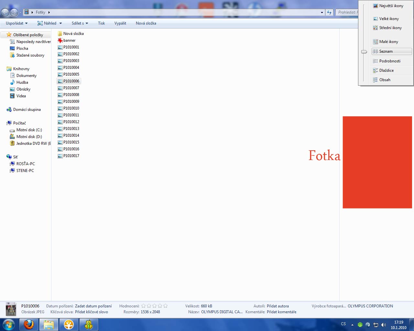Choose Podrobnosti view
Screen dimensions: 414x331
click(391, 61)
